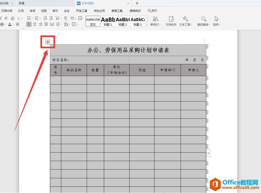Open the font dialog launcher

click(x=23, y=28)
